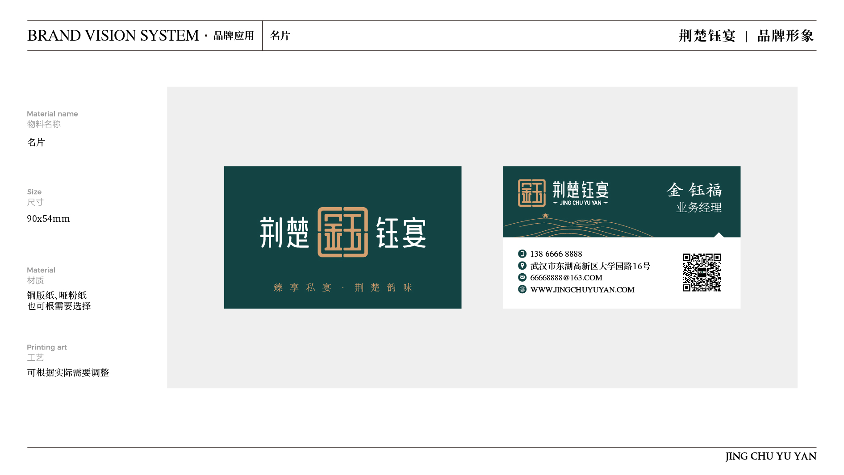Click the name 金钰福 on the card
The width and height of the screenshot is (844, 475).
[694, 190]
